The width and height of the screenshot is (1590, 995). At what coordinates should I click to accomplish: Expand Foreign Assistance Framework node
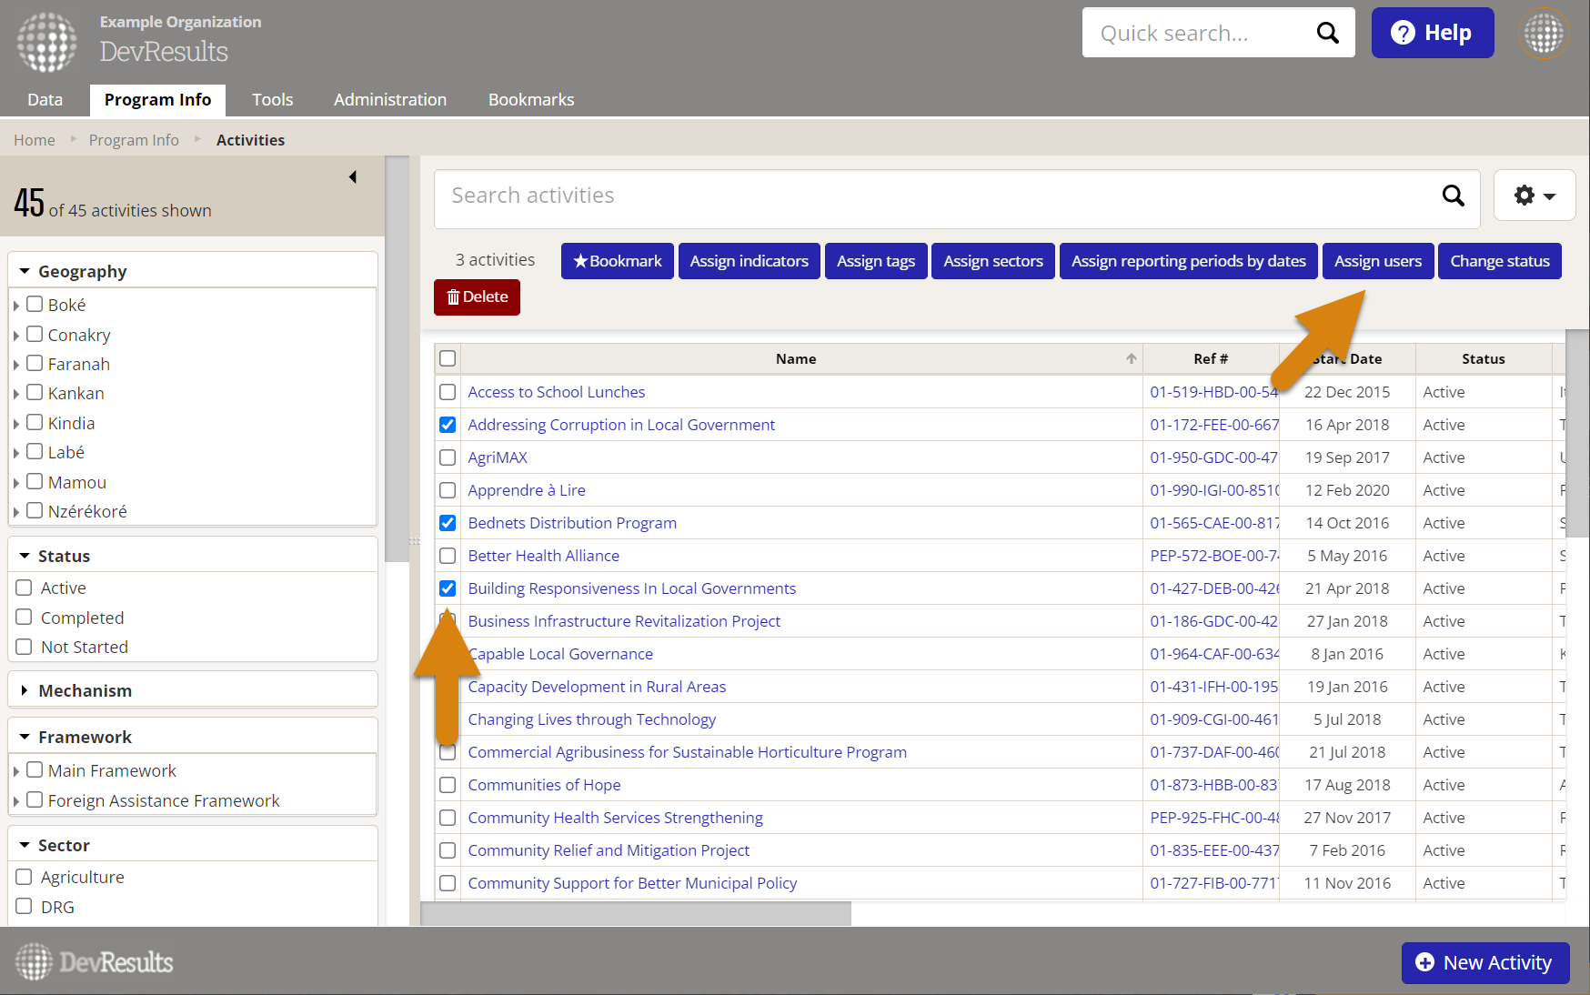pos(16,801)
